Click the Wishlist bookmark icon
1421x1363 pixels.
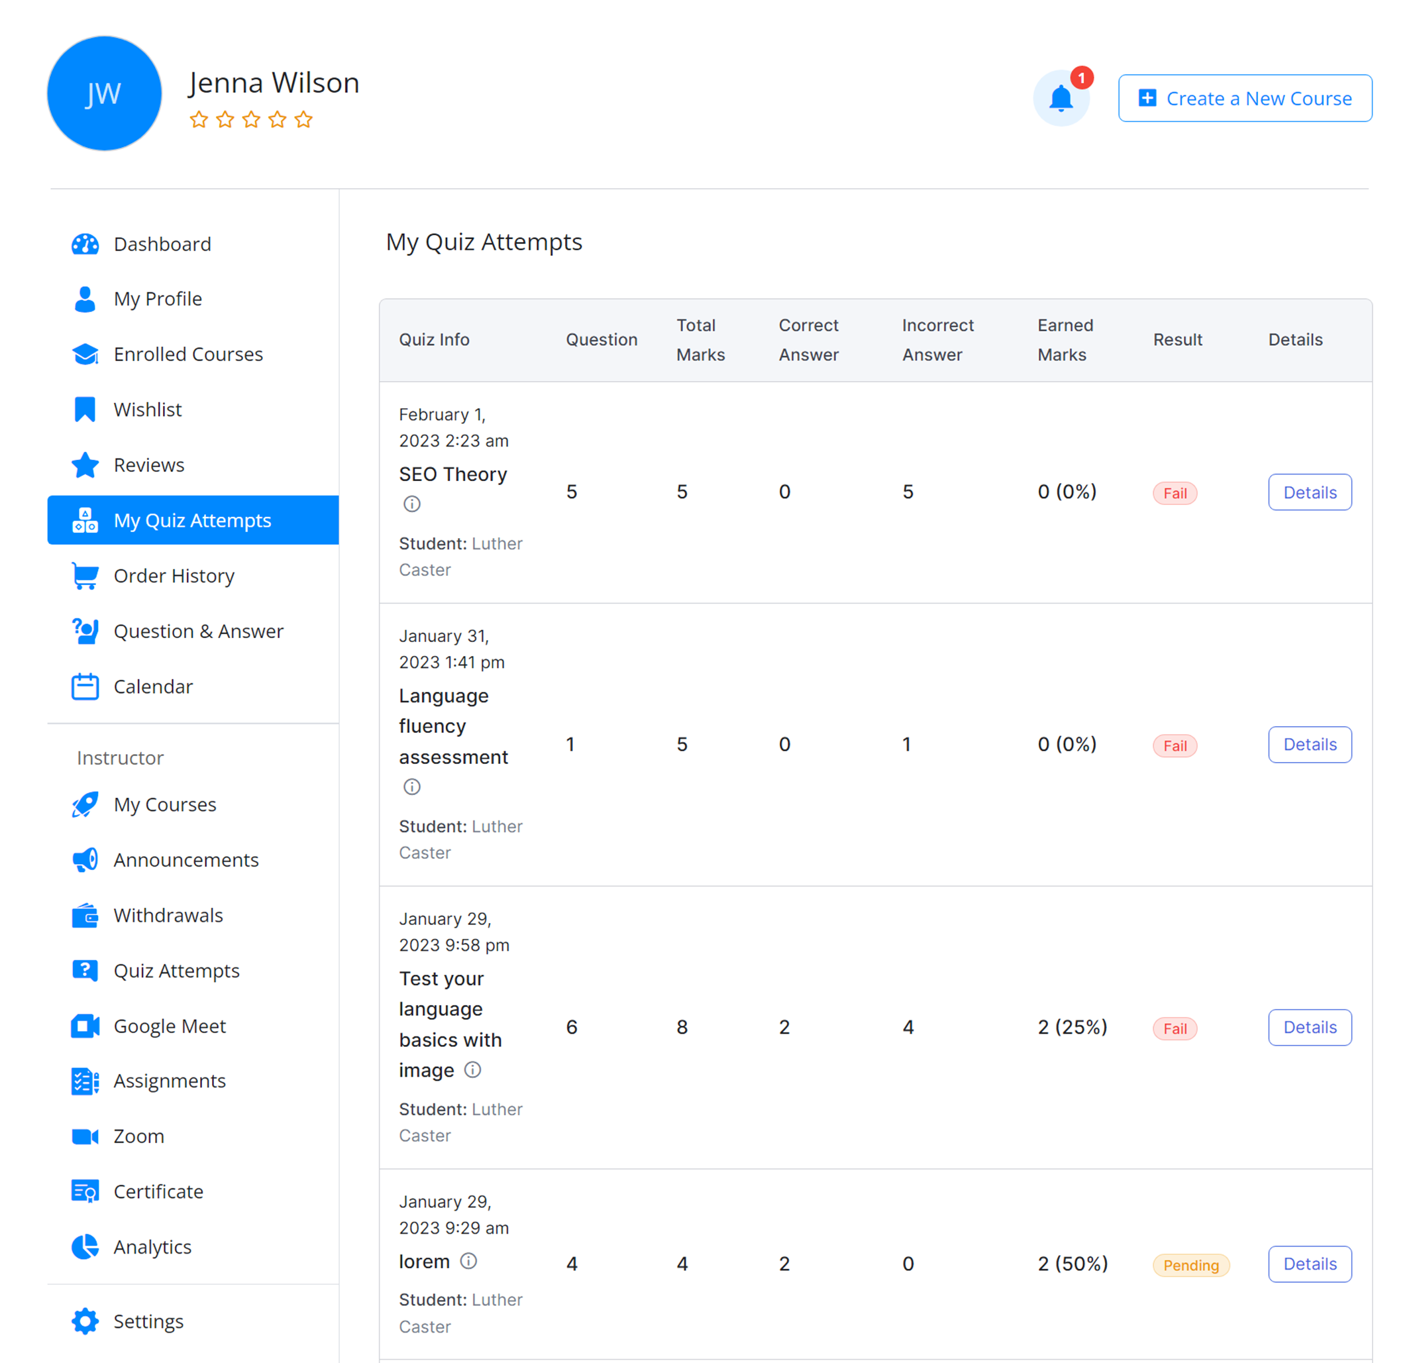click(x=85, y=409)
